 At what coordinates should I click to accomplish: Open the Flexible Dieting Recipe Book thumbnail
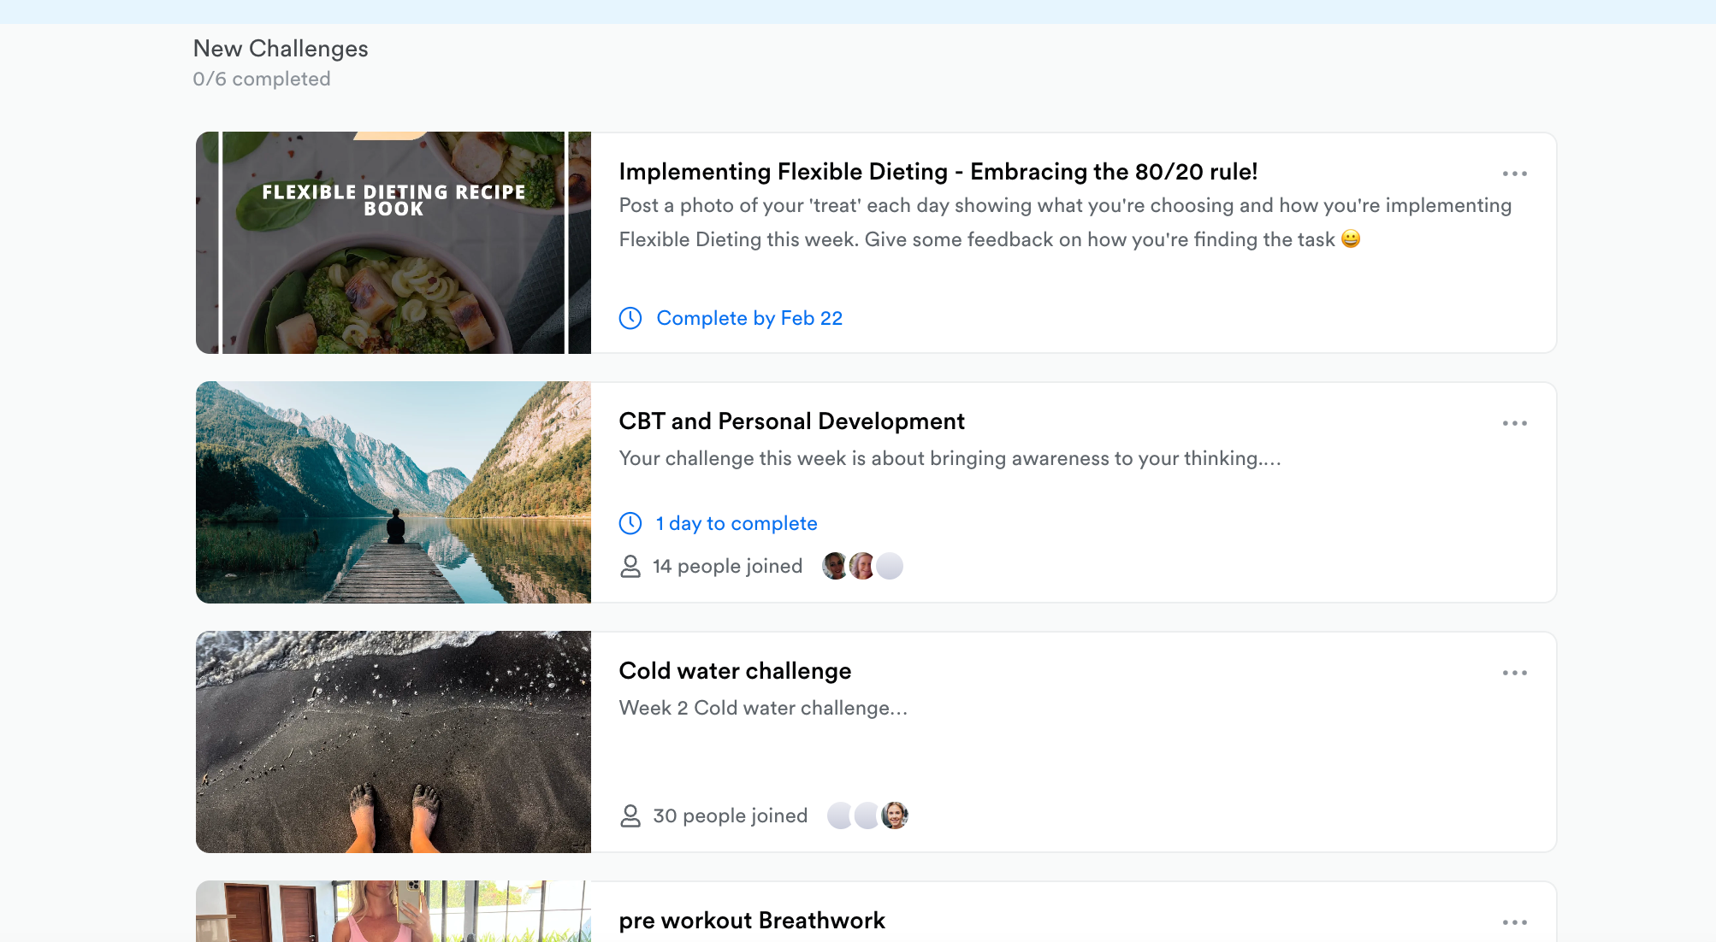[393, 243]
